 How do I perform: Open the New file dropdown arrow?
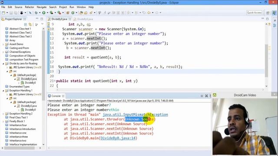click(7, 13)
